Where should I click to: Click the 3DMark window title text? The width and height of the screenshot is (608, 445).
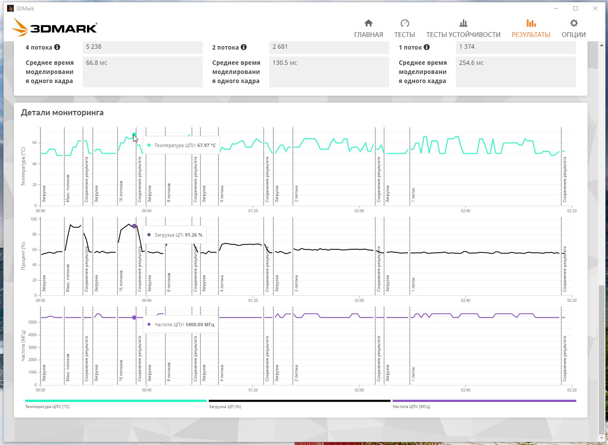[x=25, y=9]
